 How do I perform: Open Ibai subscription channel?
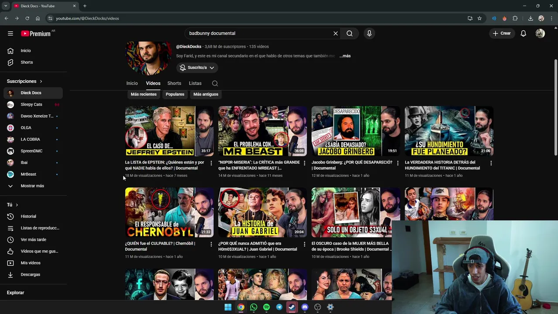[x=33, y=163]
